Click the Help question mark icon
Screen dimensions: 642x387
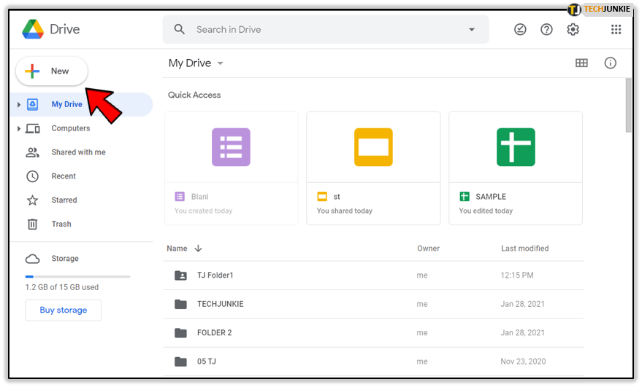click(546, 30)
